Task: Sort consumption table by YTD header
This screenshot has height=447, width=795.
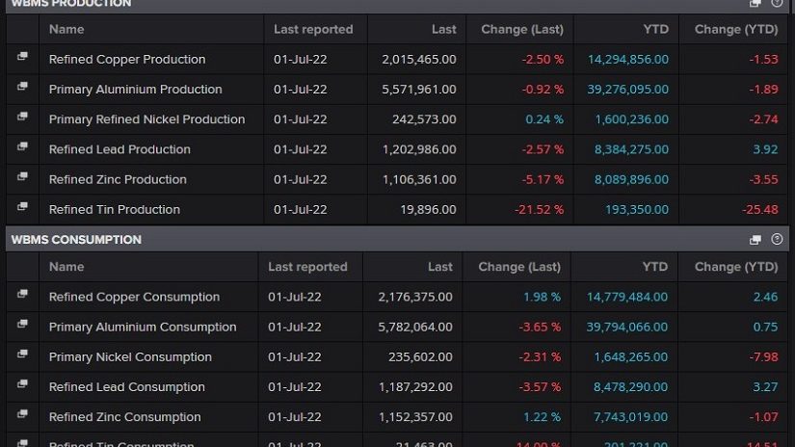Action: [x=655, y=267]
